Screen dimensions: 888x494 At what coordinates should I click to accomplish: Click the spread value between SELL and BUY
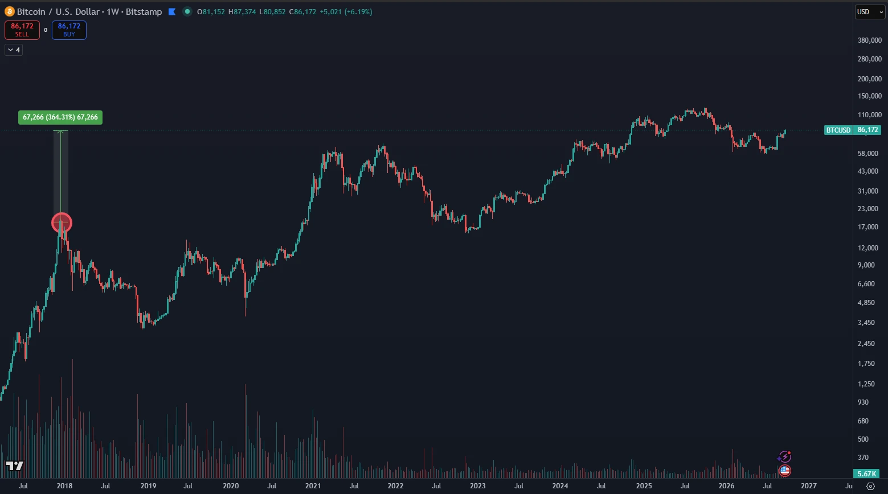pos(46,30)
